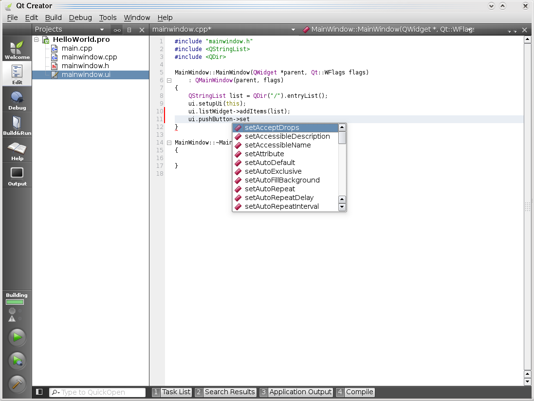Show the Output mode
The width and height of the screenshot is (534, 401).
pyautogui.click(x=17, y=175)
